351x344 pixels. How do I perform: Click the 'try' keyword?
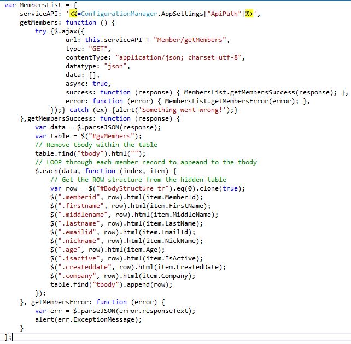40,31
